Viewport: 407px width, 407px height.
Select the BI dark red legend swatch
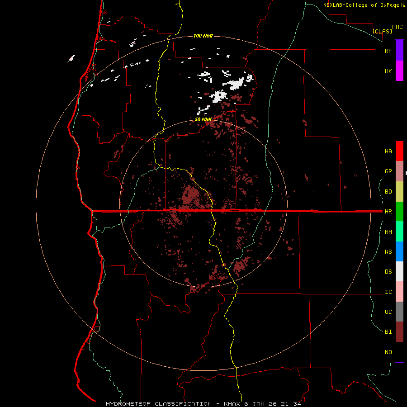(399, 332)
